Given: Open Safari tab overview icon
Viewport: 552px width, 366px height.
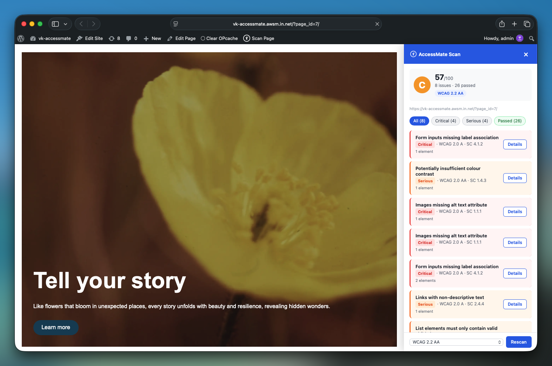Looking at the screenshot, I should [x=527, y=24].
